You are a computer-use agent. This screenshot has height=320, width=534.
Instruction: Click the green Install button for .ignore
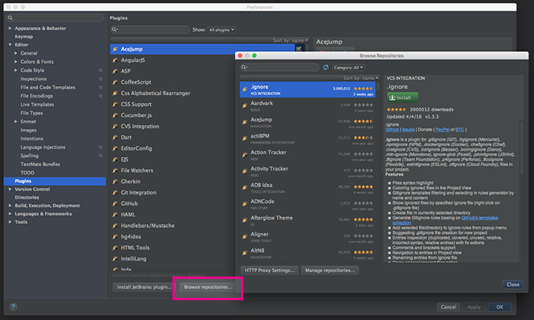point(403,98)
